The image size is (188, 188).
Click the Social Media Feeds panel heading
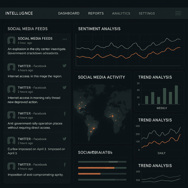click(x=27, y=29)
